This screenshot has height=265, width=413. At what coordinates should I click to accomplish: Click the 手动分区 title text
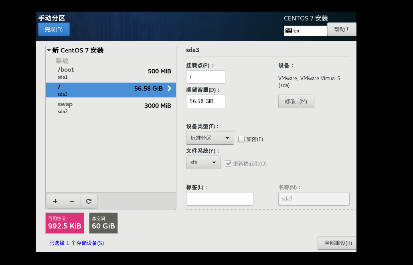(52, 18)
